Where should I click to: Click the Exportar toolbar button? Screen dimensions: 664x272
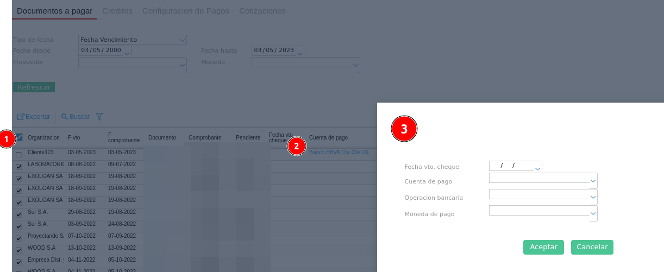tap(34, 117)
